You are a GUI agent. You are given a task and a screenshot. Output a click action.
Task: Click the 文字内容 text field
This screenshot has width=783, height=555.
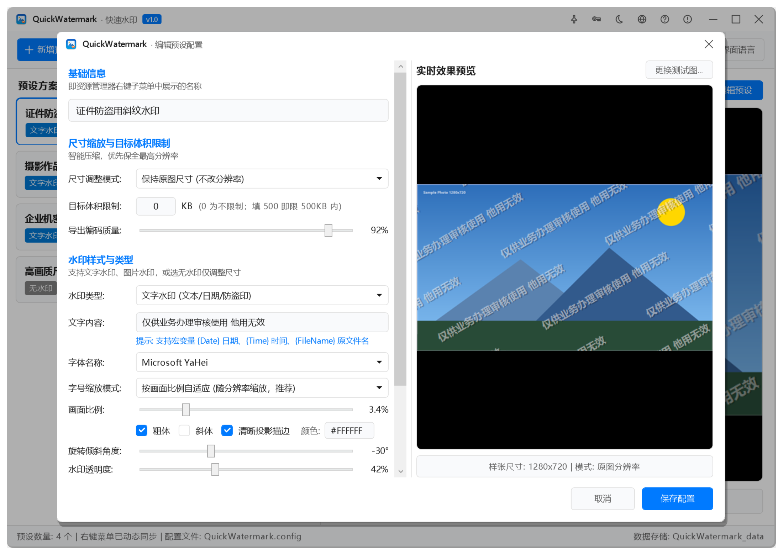(262, 322)
